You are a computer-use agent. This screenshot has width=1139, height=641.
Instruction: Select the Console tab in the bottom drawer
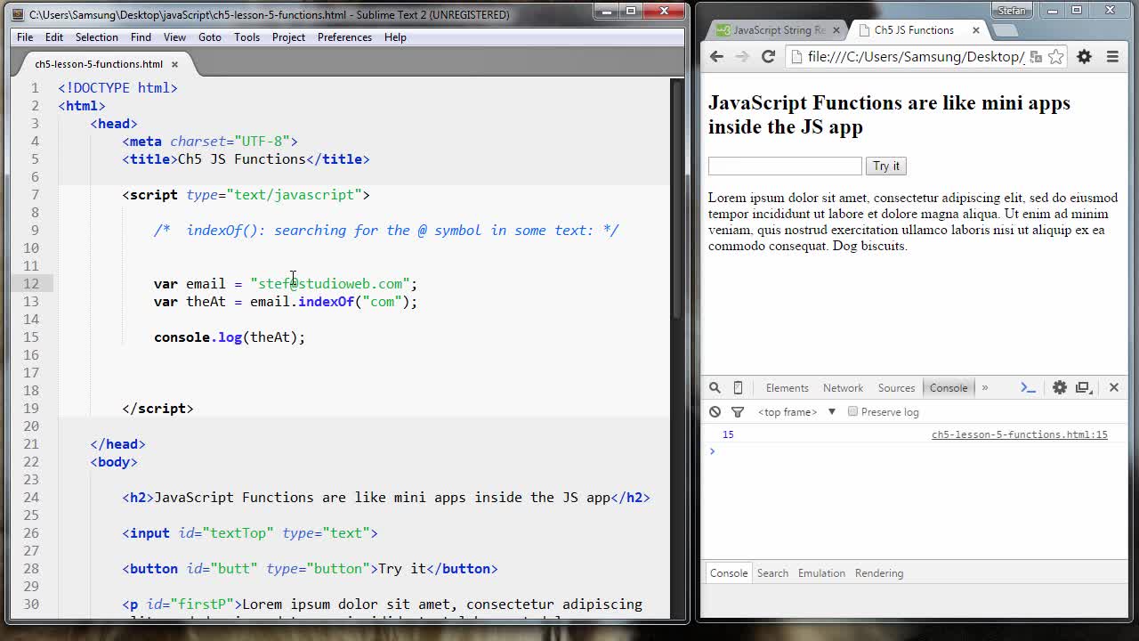tap(729, 572)
